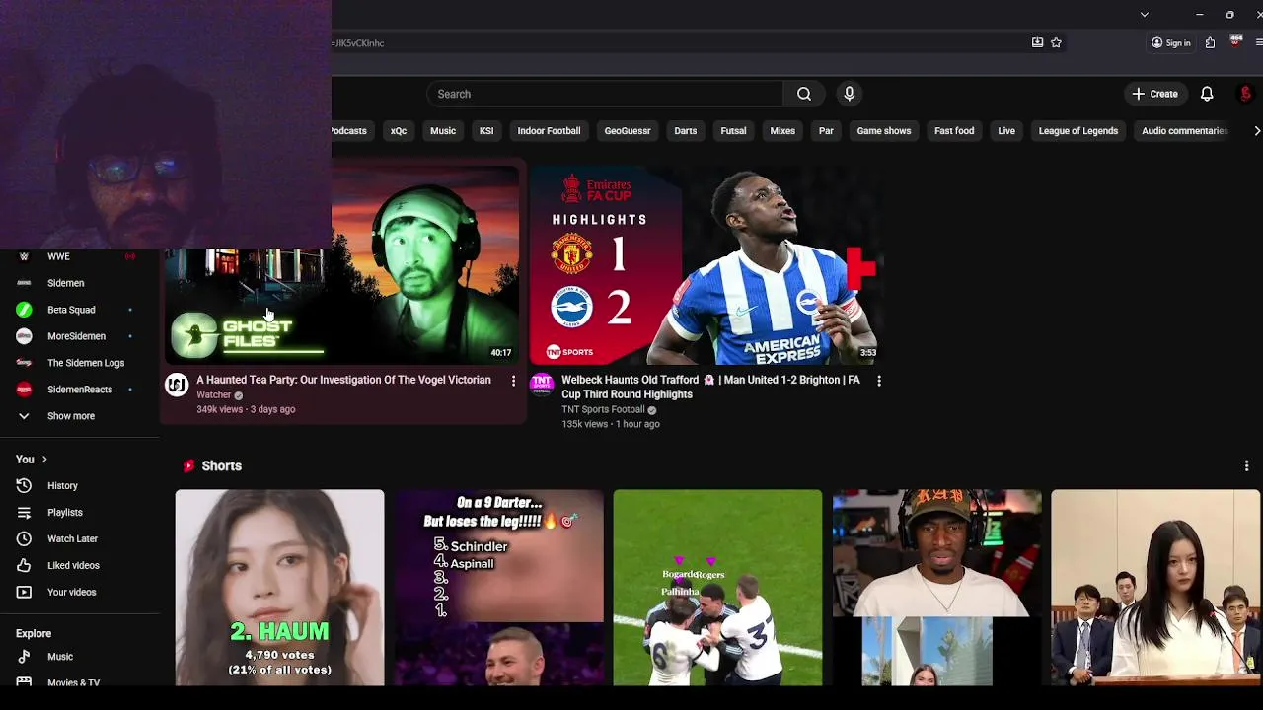
Task: Open options for Haunted Tea Party video
Action: click(x=513, y=381)
